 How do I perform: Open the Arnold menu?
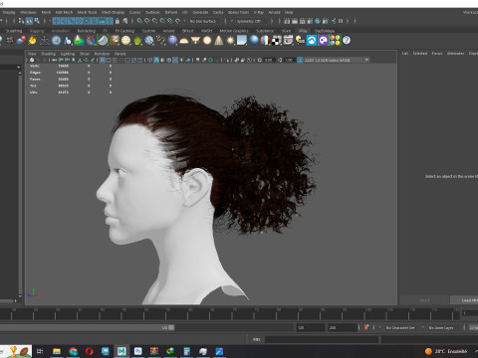pos(274,12)
